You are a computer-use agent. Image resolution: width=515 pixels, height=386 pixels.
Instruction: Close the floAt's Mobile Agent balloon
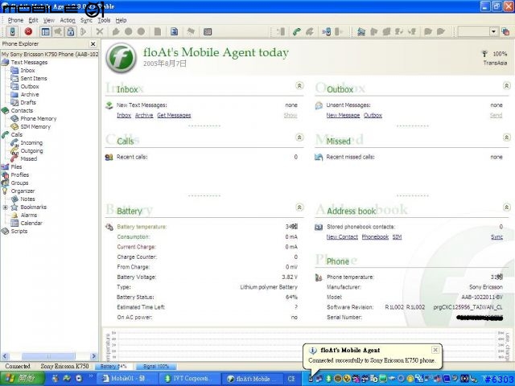click(x=435, y=350)
